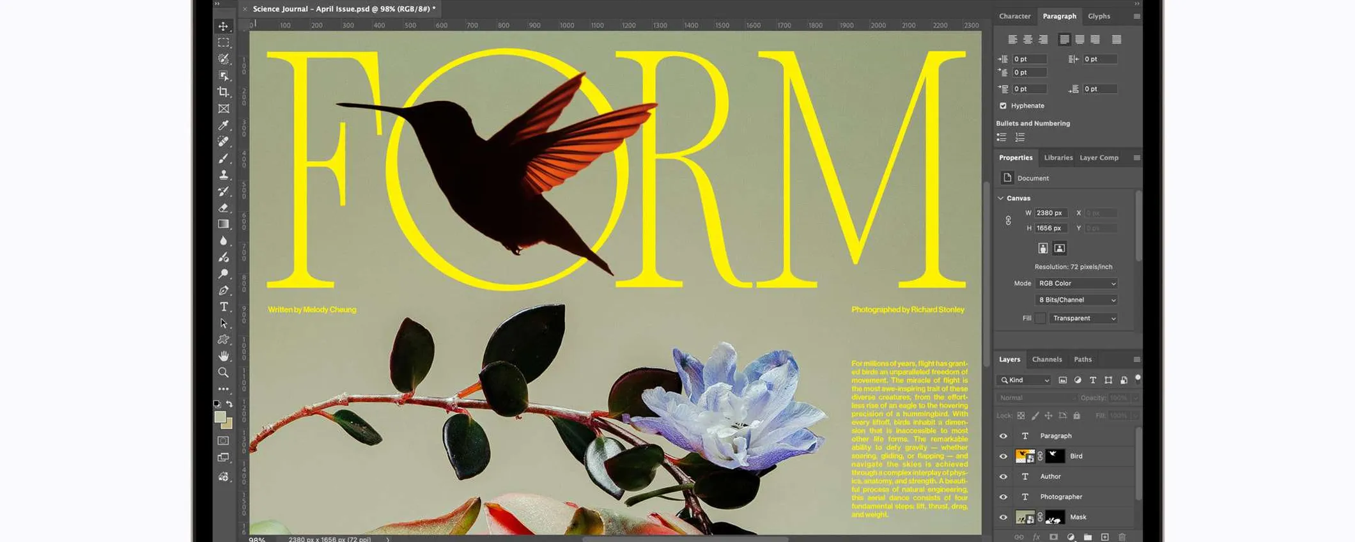The image size is (1355, 542).
Task: Open the RGB Color mode dropdown
Action: (1077, 283)
